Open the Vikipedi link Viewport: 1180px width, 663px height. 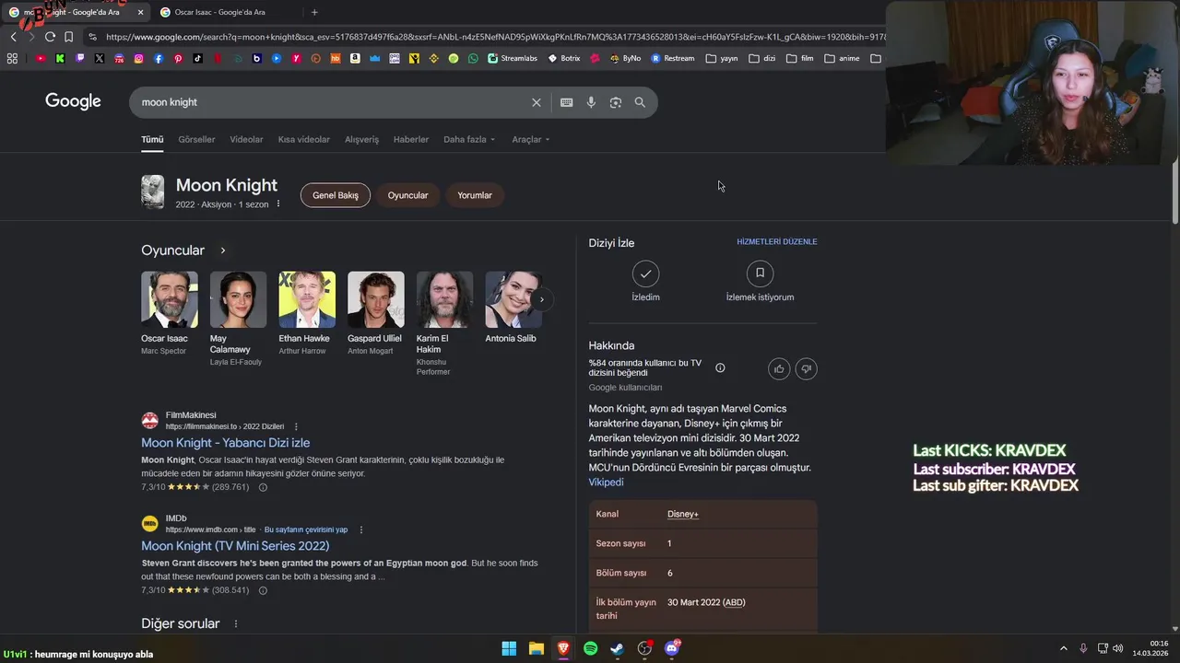606,483
